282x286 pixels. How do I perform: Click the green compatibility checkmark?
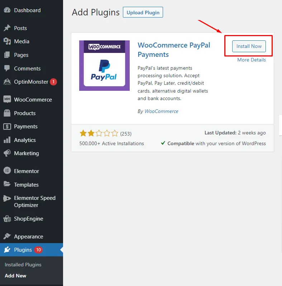point(163,143)
